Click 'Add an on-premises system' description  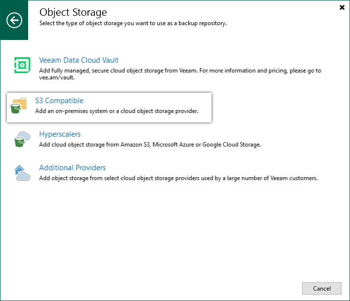[117, 111]
